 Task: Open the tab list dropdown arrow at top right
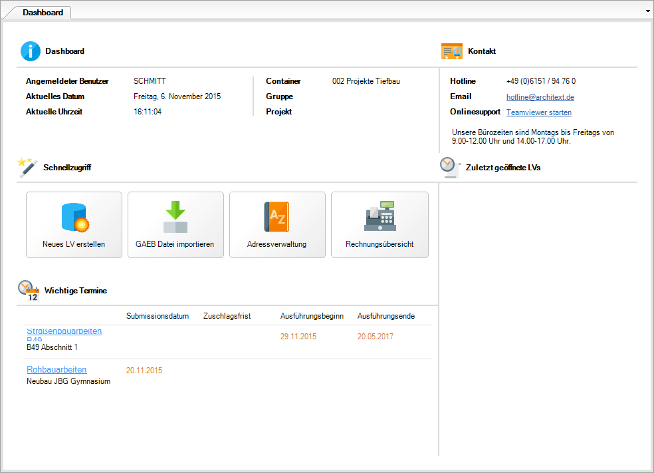tap(648, 11)
